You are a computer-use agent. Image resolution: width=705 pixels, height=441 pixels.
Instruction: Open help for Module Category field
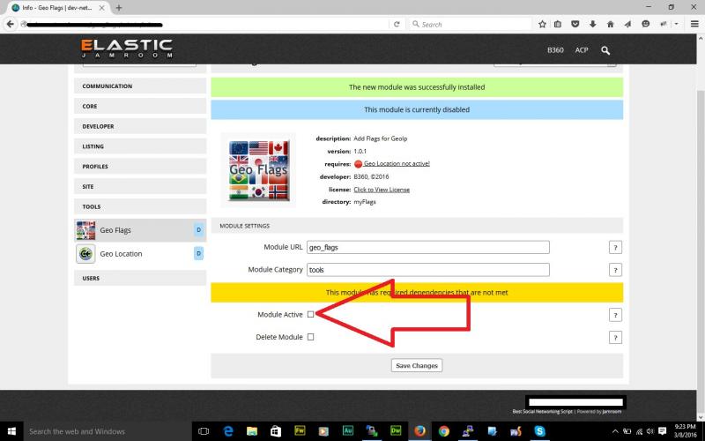(x=615, y=270)
